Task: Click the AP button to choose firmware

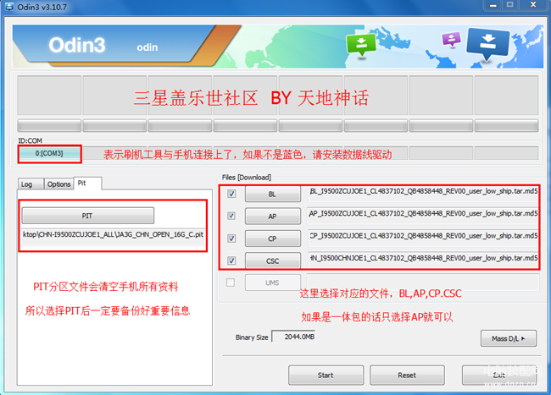Action: click(x=273, y=217)
